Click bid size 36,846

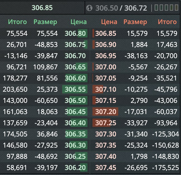(x=47, y=134)
